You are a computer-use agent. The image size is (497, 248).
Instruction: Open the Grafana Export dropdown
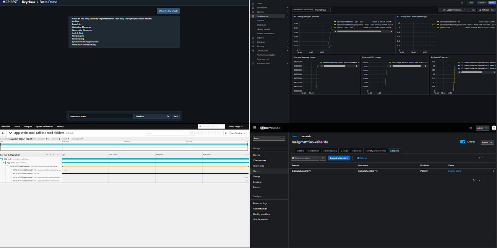coord(482,3)
